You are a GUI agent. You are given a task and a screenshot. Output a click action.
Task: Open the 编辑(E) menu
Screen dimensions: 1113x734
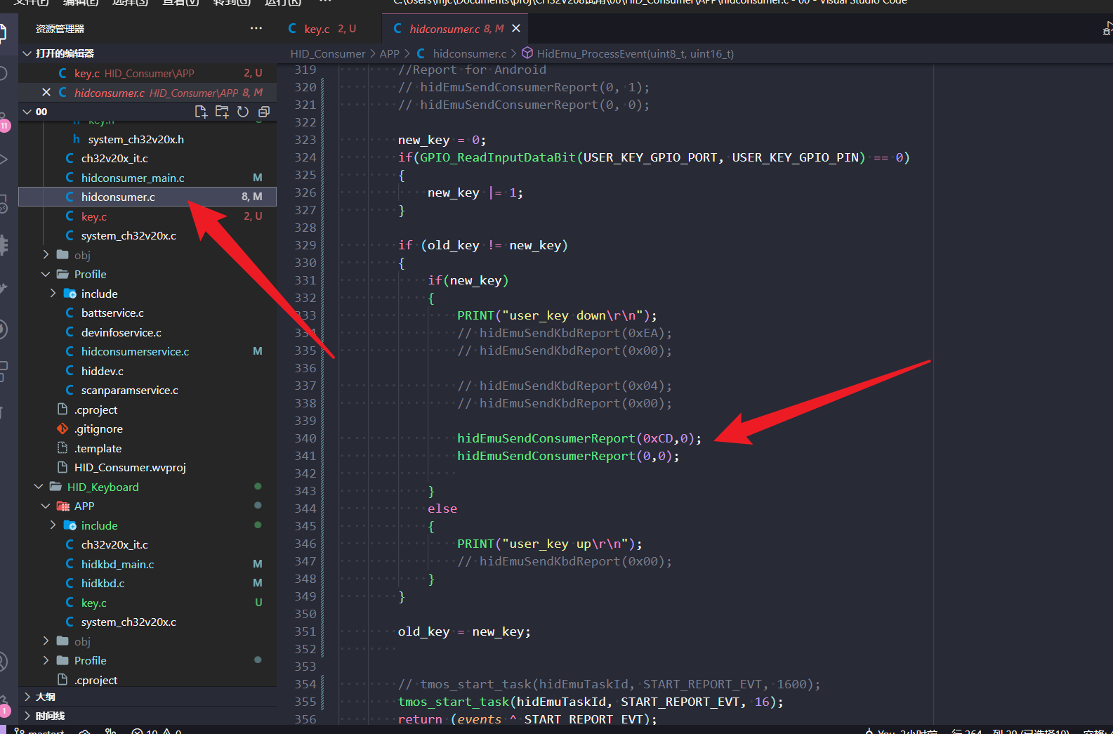pos(81,3)
